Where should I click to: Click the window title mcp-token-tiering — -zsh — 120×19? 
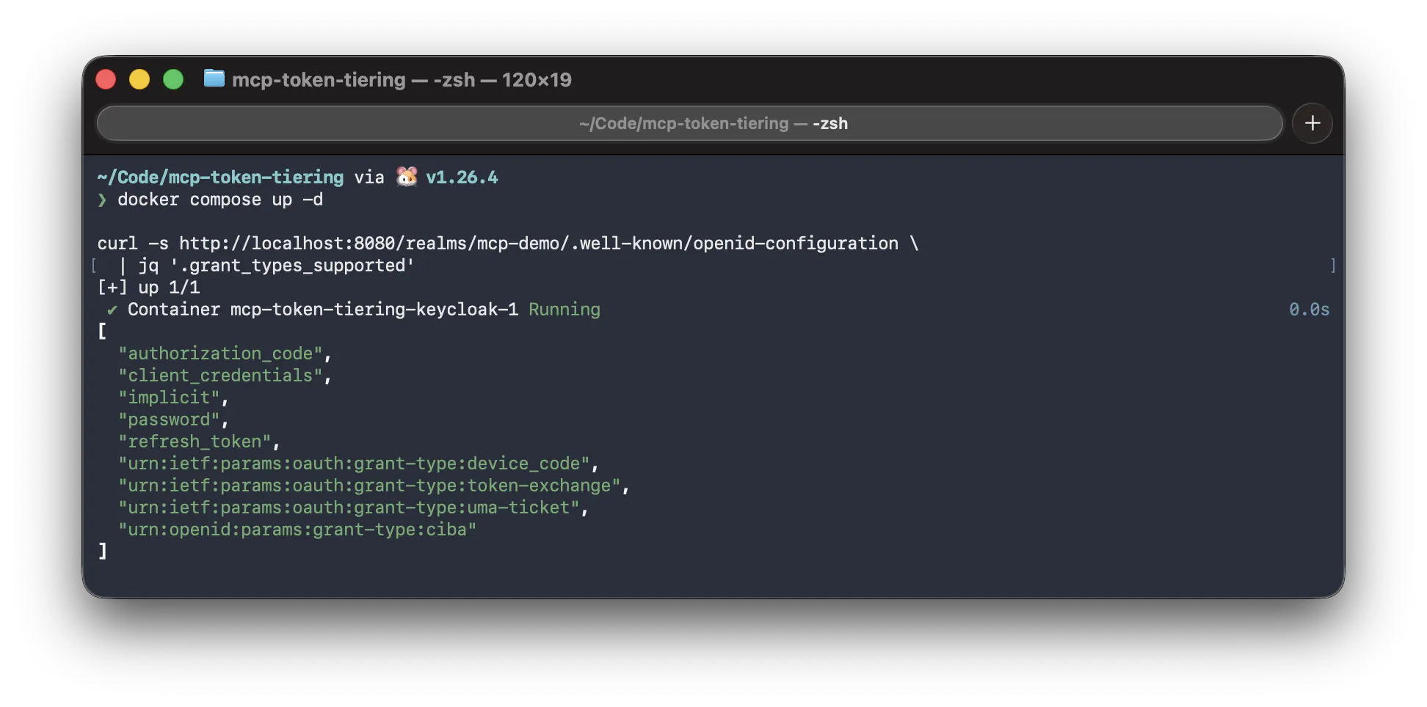[x=402, y=79]
